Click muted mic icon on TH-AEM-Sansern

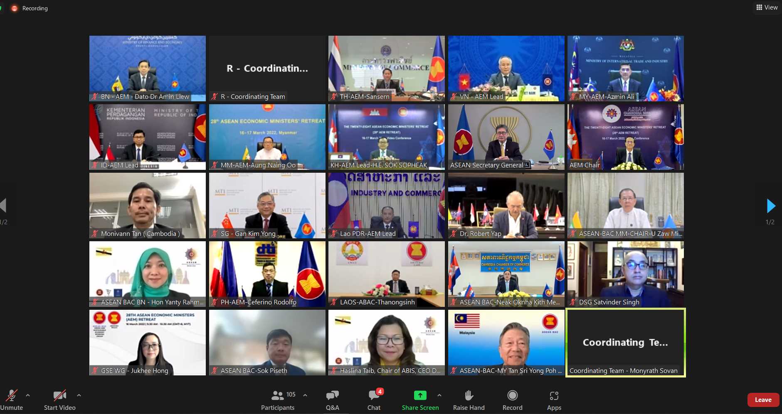point(334,97)
